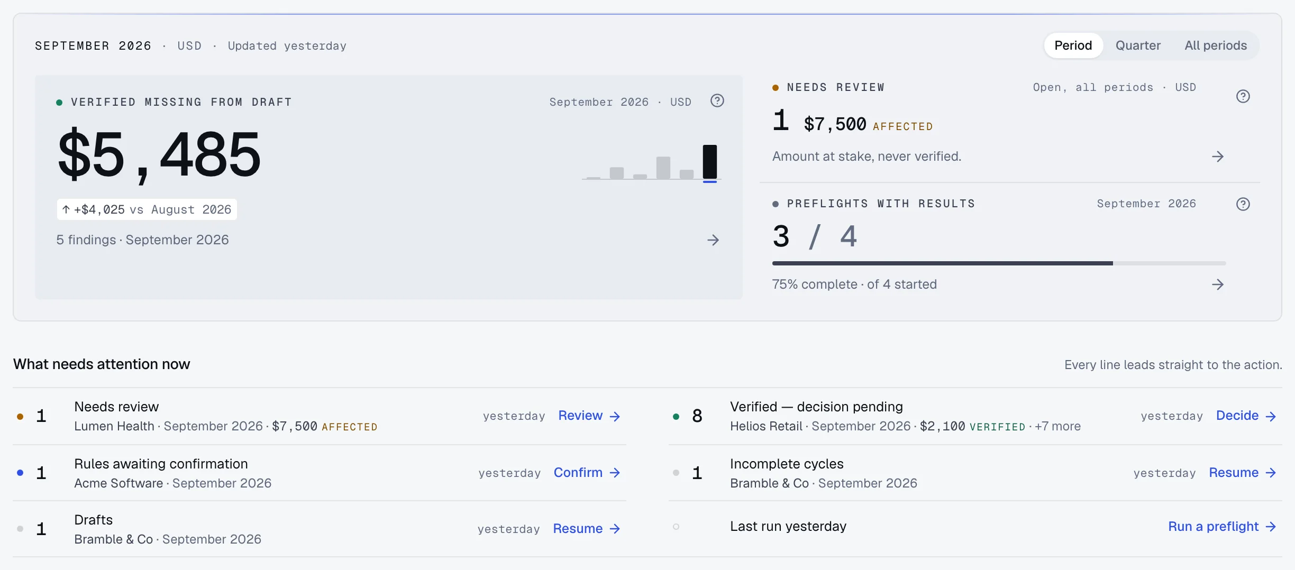Start Run a preflight link
This screenshot has width=1295, height=570.
[x=1223, y=527]
